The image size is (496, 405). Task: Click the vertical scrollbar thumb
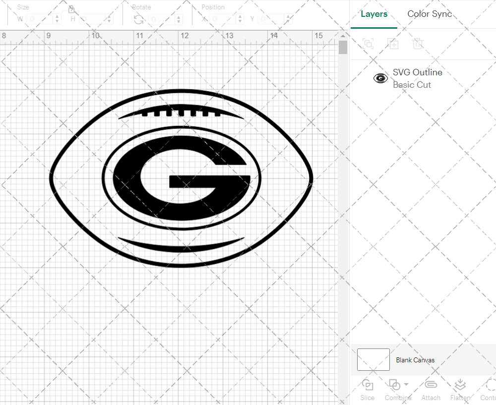343,47
